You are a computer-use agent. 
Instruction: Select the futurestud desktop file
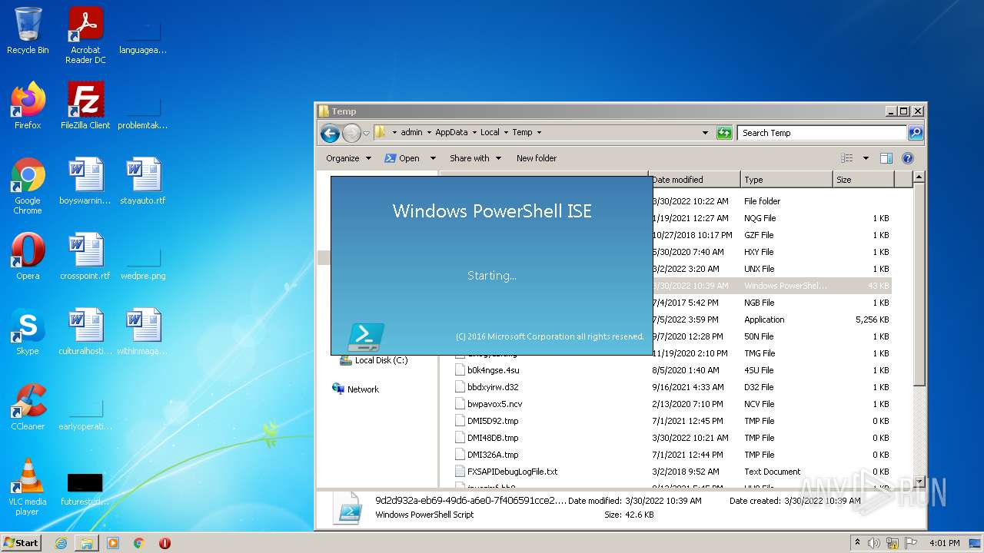click(x=85, y=488)
